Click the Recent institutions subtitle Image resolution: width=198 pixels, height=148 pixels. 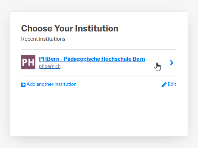(x=43, y=39)
